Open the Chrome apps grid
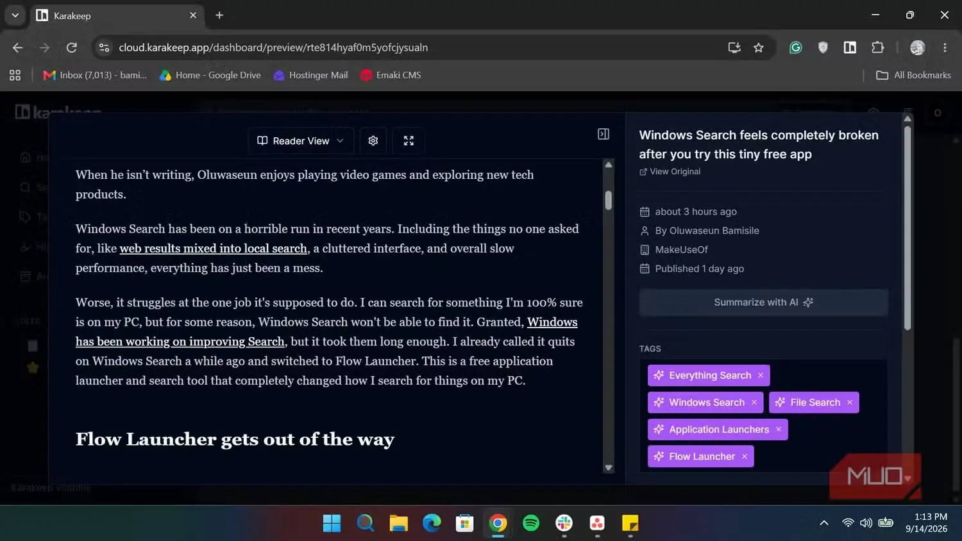This screenshot has width=962, height=541. (15, 75)
